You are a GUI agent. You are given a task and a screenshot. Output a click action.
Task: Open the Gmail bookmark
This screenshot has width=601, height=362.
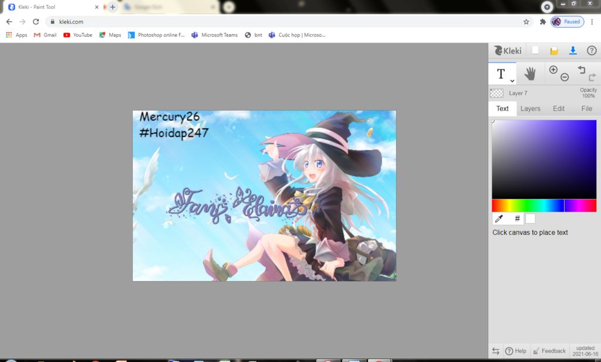pyautogui.click(x=45, y=35)
